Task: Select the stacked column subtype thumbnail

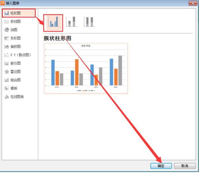Action: (x=71, y=22)
